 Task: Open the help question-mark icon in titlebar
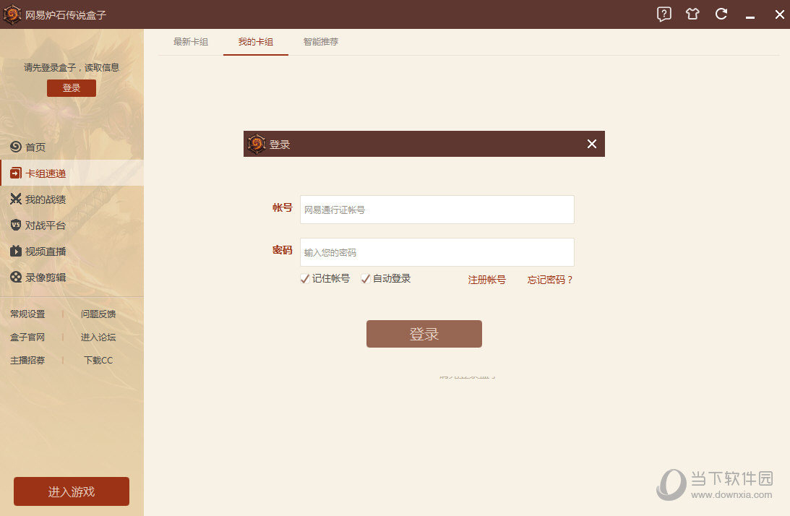click(664, 14)
